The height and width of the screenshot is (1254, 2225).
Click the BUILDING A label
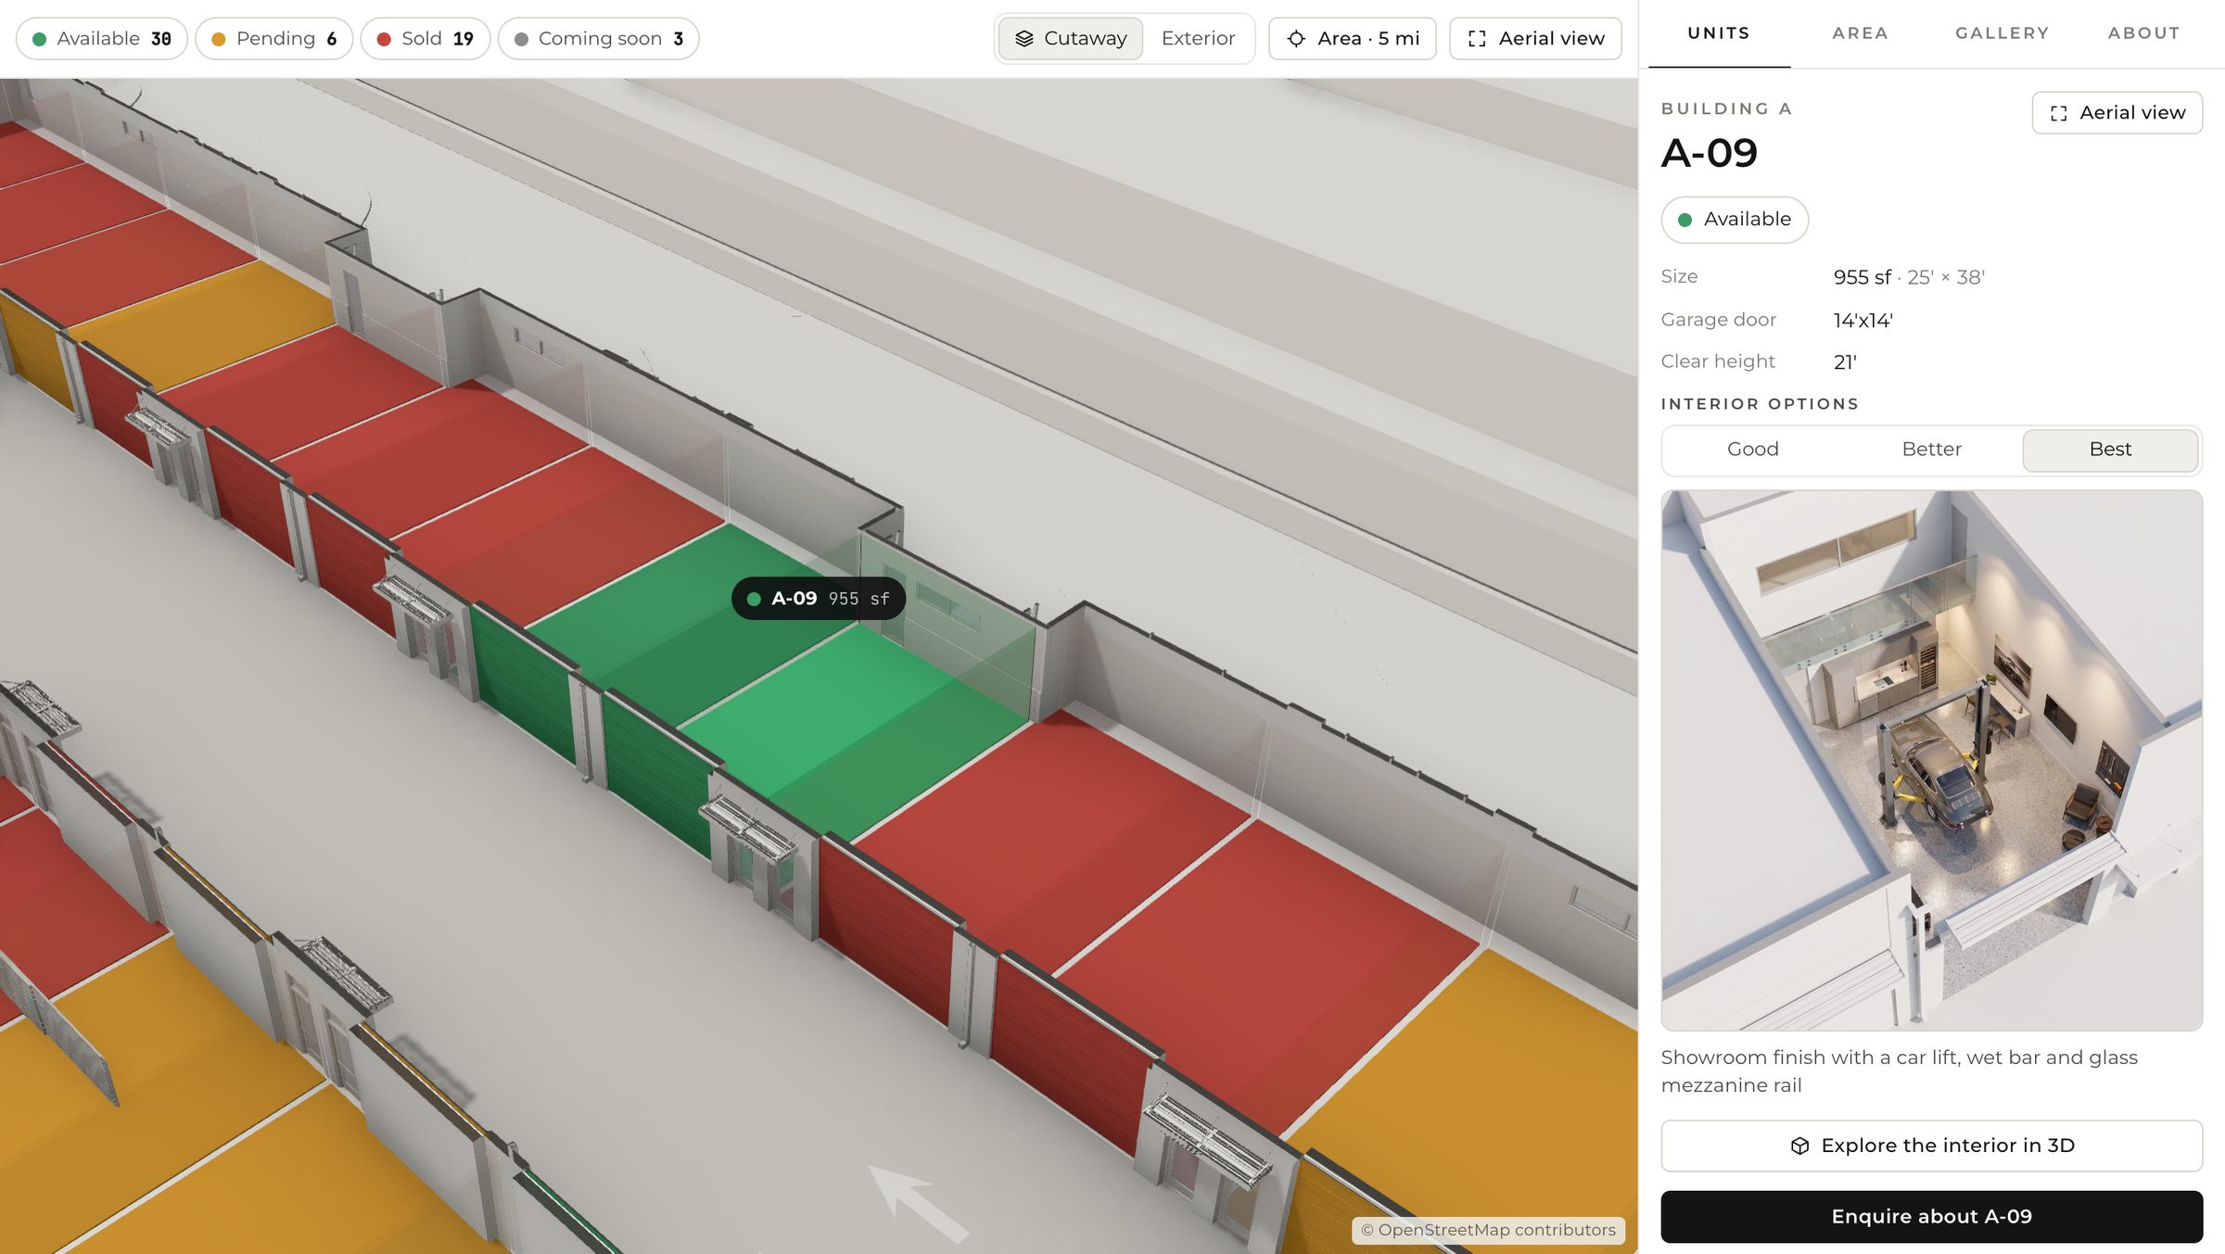1726,108
